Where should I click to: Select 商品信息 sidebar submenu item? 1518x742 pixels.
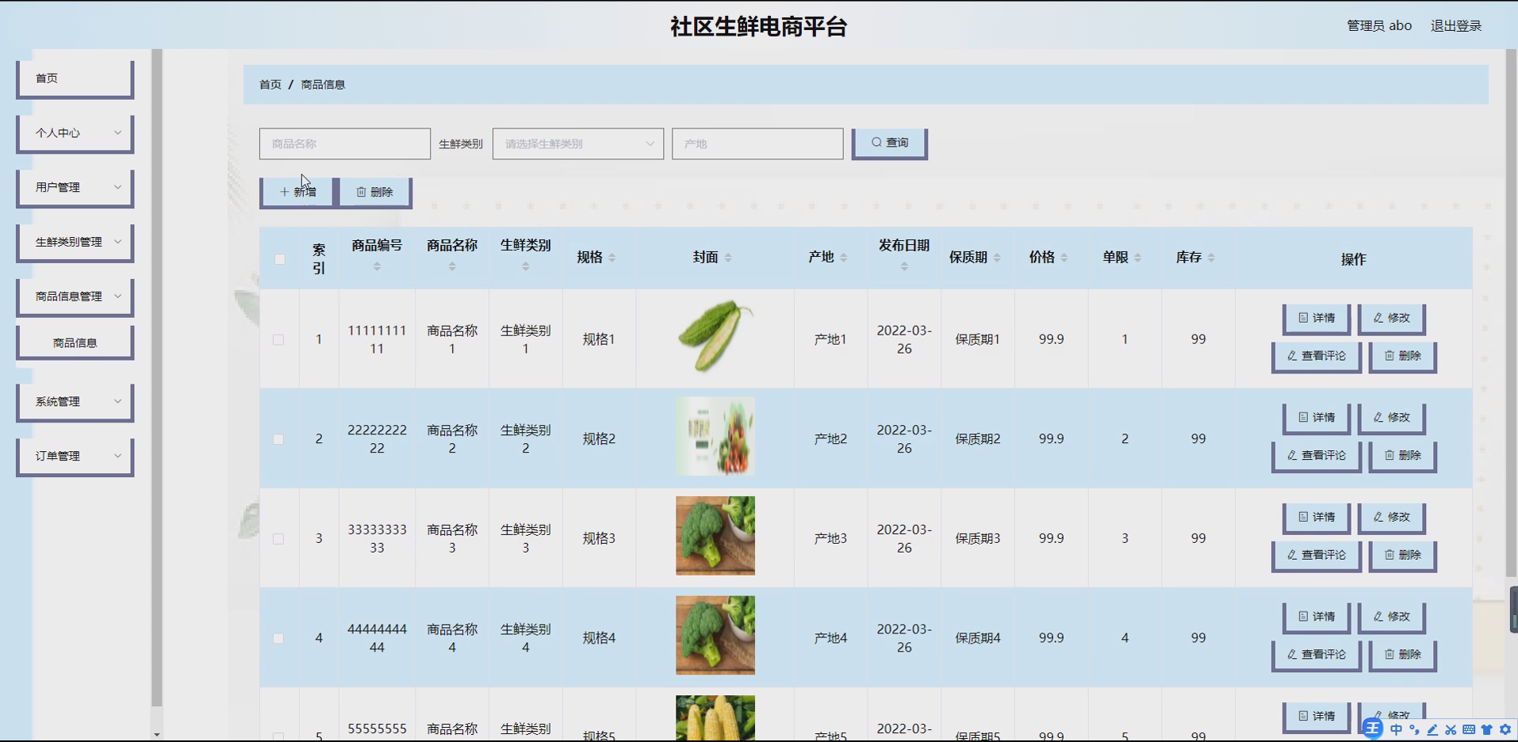[75, 343]
